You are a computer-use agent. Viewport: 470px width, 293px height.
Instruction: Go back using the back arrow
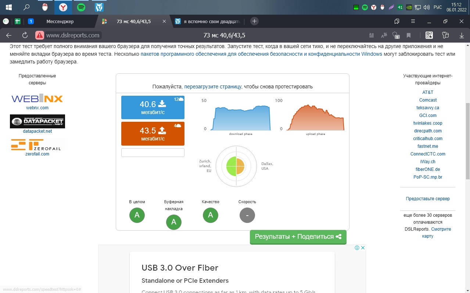point(9,35)
